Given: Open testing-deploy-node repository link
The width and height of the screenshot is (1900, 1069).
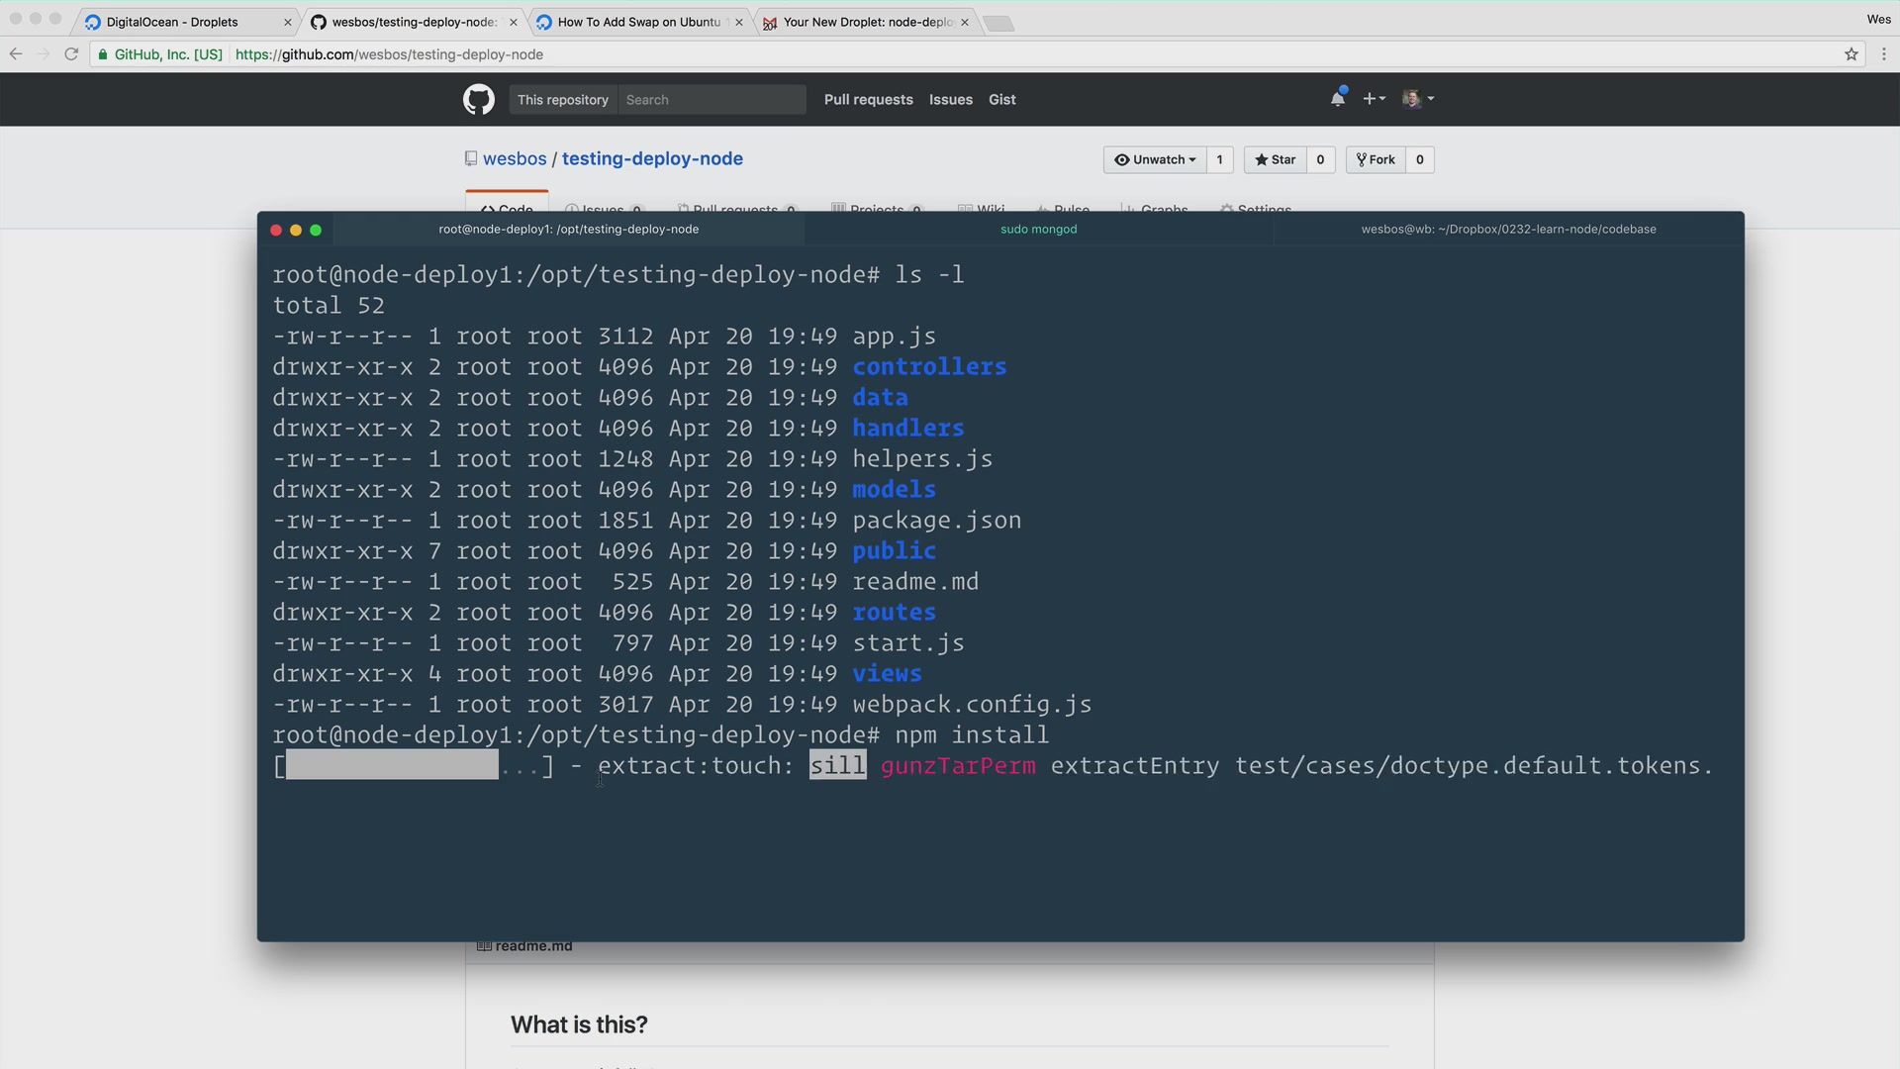Looking at the screenshot, I should [652, 159].
